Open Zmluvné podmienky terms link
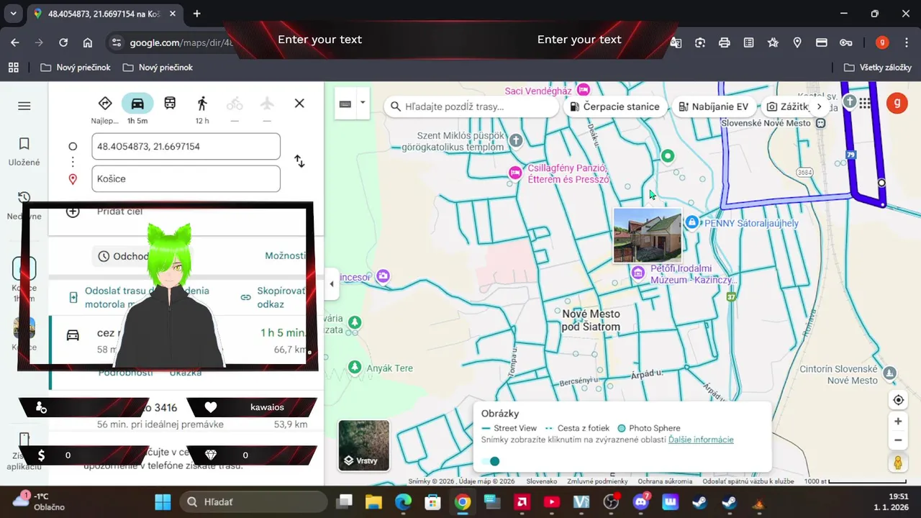 click(597, 481)
